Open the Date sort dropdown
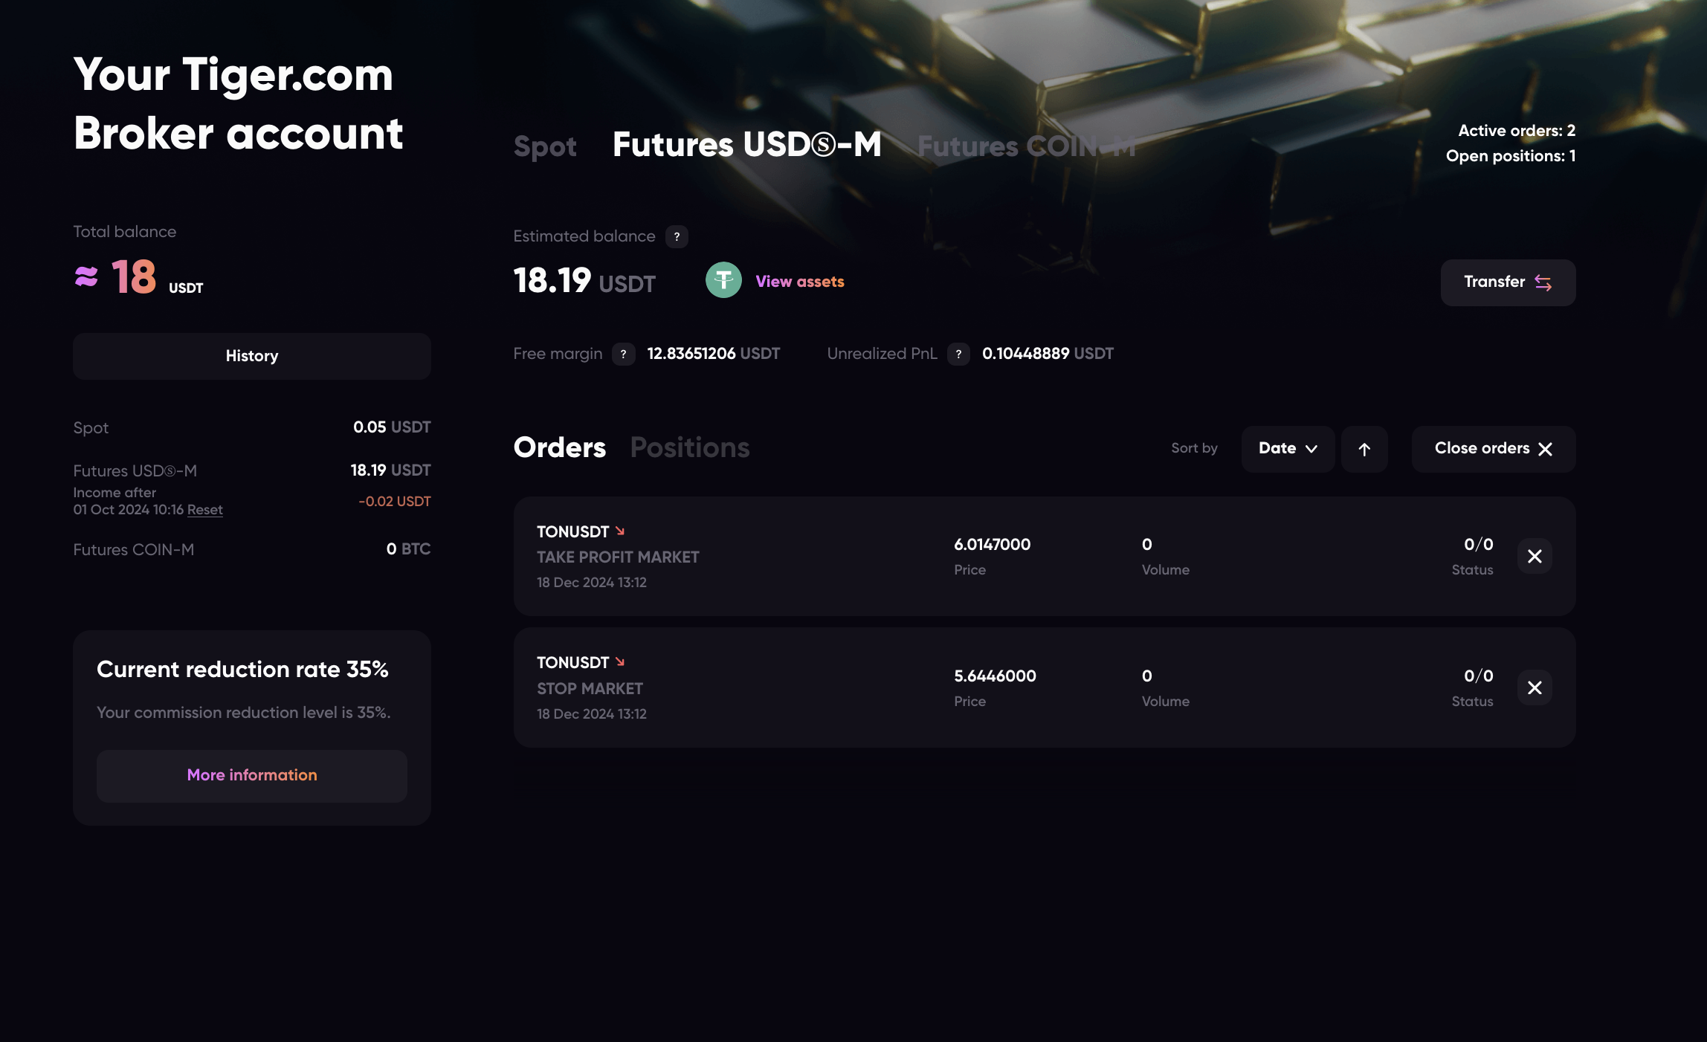The image size is (1707, 1042). (x=1287, y=449)
